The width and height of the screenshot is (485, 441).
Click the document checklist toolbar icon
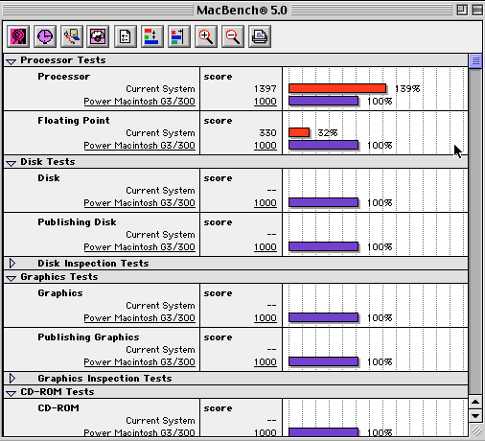pos(126,36)
